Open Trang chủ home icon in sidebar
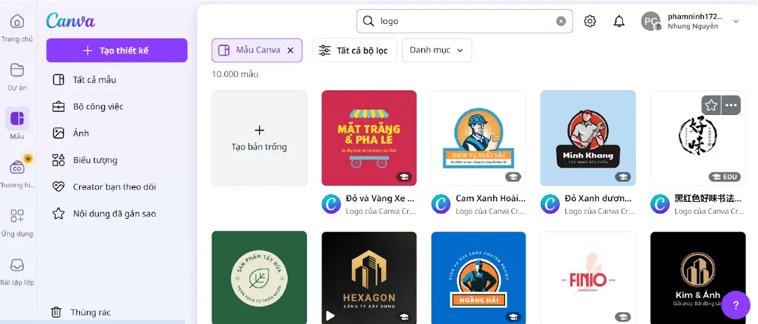The height and width of the screenshot is (324, 758). [17, 22]
